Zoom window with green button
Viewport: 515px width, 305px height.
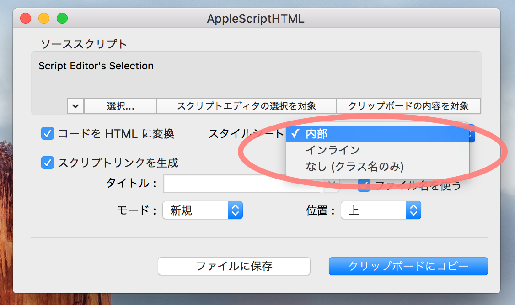point(62,18)
